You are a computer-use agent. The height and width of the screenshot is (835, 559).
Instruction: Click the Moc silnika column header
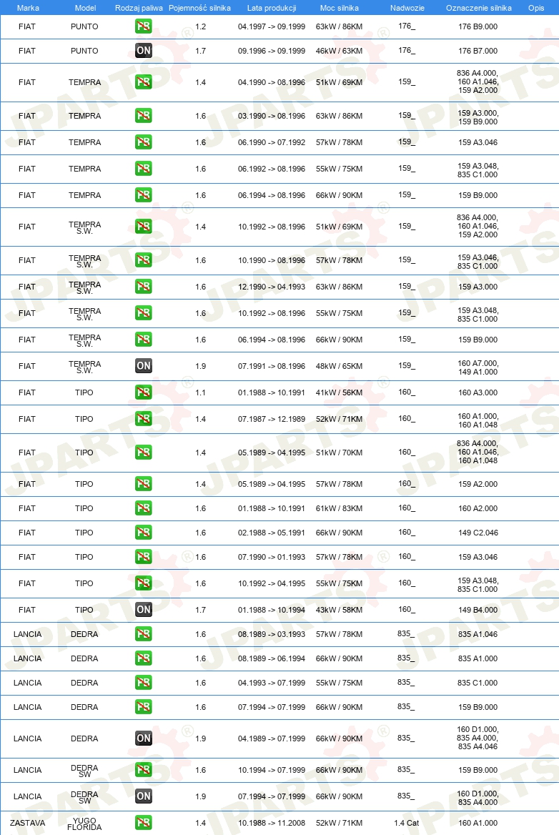click(x=339, y=8)
